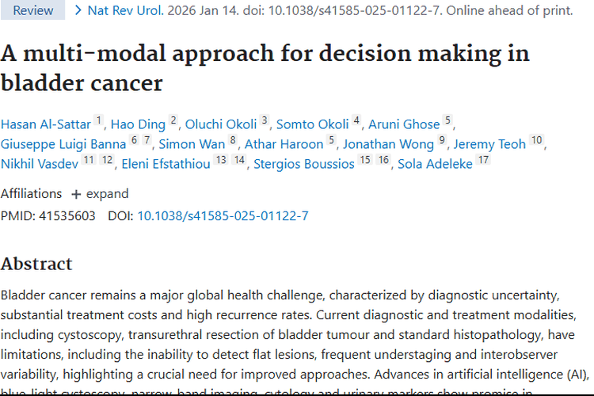The image size is (594, 396).
Task: Click author Oluchi Okoli
Action: tap(221, 124)
